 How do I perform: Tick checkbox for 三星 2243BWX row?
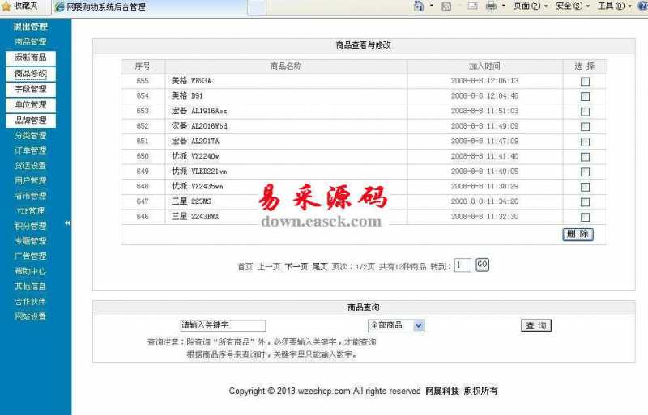pyautogui.click(x=585, y=217)
